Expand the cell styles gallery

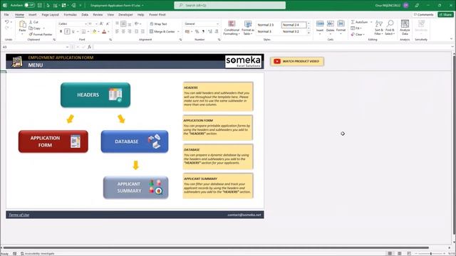[x=309, y=33]
